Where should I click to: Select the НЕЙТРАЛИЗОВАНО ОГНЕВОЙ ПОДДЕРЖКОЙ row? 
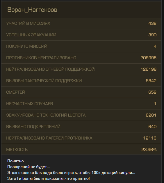(x=81, y=69)
